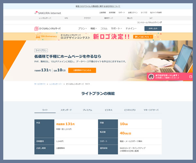The height and width of the screenshot is (163, 196).
Task: Click the ライトプラン label badge
Action: coord(41,51)
